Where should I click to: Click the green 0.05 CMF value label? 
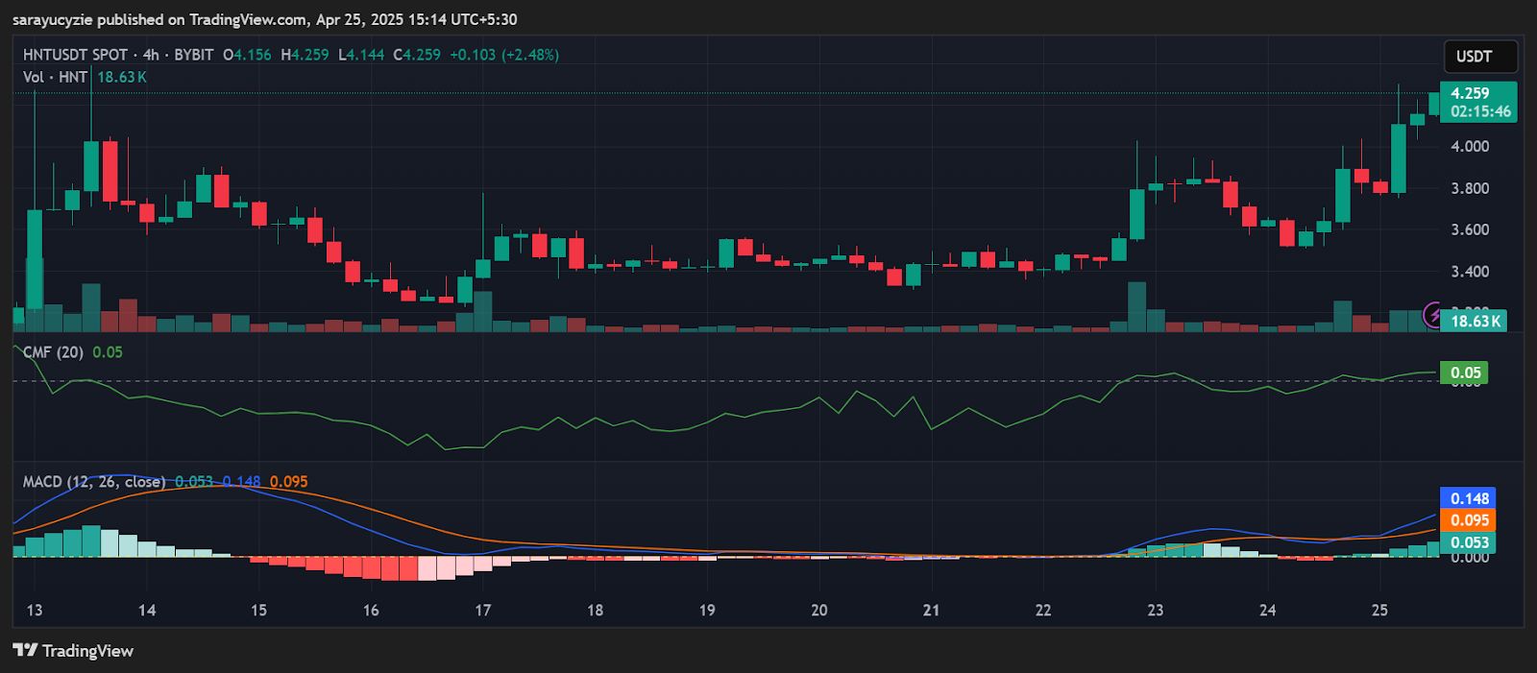1464,373
